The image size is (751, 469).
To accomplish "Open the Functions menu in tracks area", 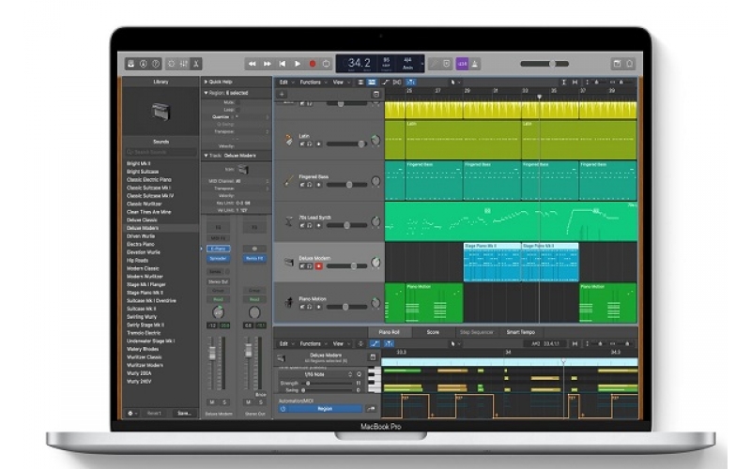I will (x=313, y=83).
